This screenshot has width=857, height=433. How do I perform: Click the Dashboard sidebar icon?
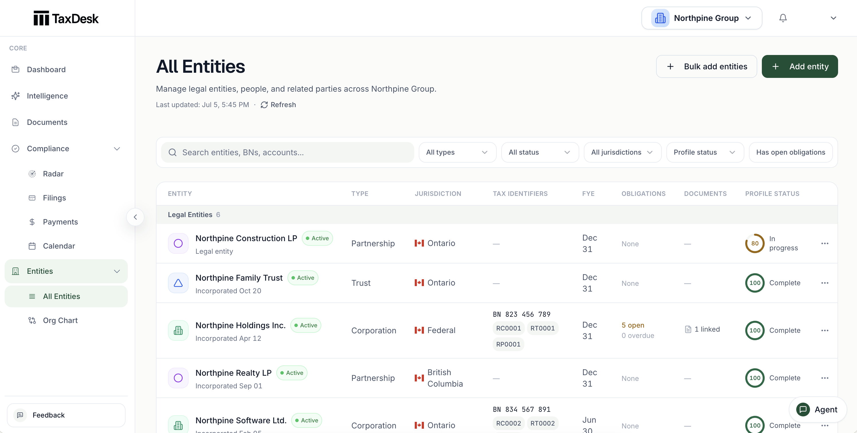pyautogui.click(x=16, y=70)
